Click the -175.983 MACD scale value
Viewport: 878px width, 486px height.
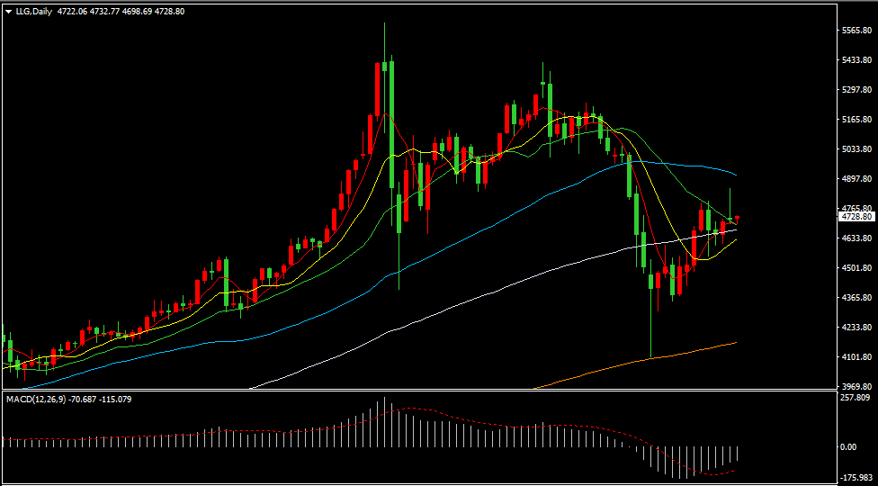click(x=856, y=477)
